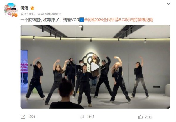Click the comment count 1941

(91, 116)
